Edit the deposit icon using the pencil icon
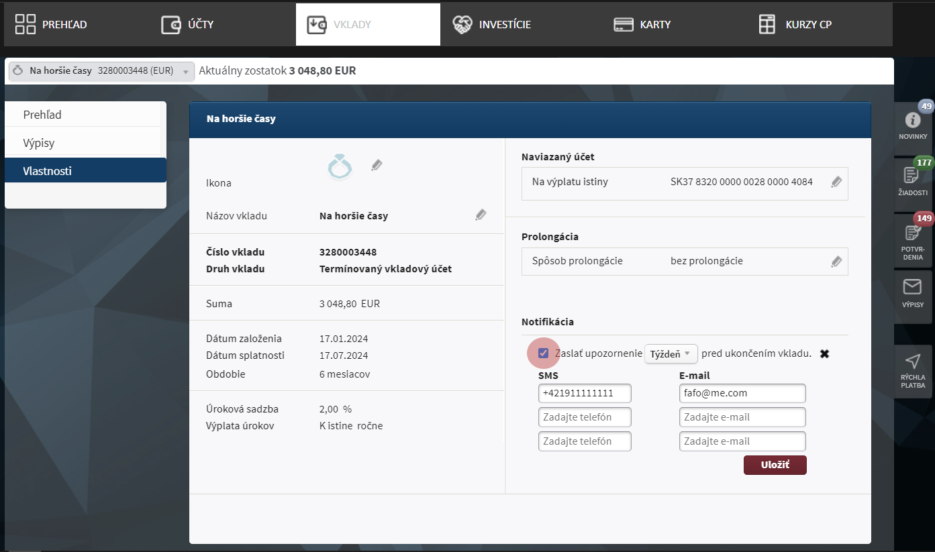 pyautogui.click(x=377, y=165)
